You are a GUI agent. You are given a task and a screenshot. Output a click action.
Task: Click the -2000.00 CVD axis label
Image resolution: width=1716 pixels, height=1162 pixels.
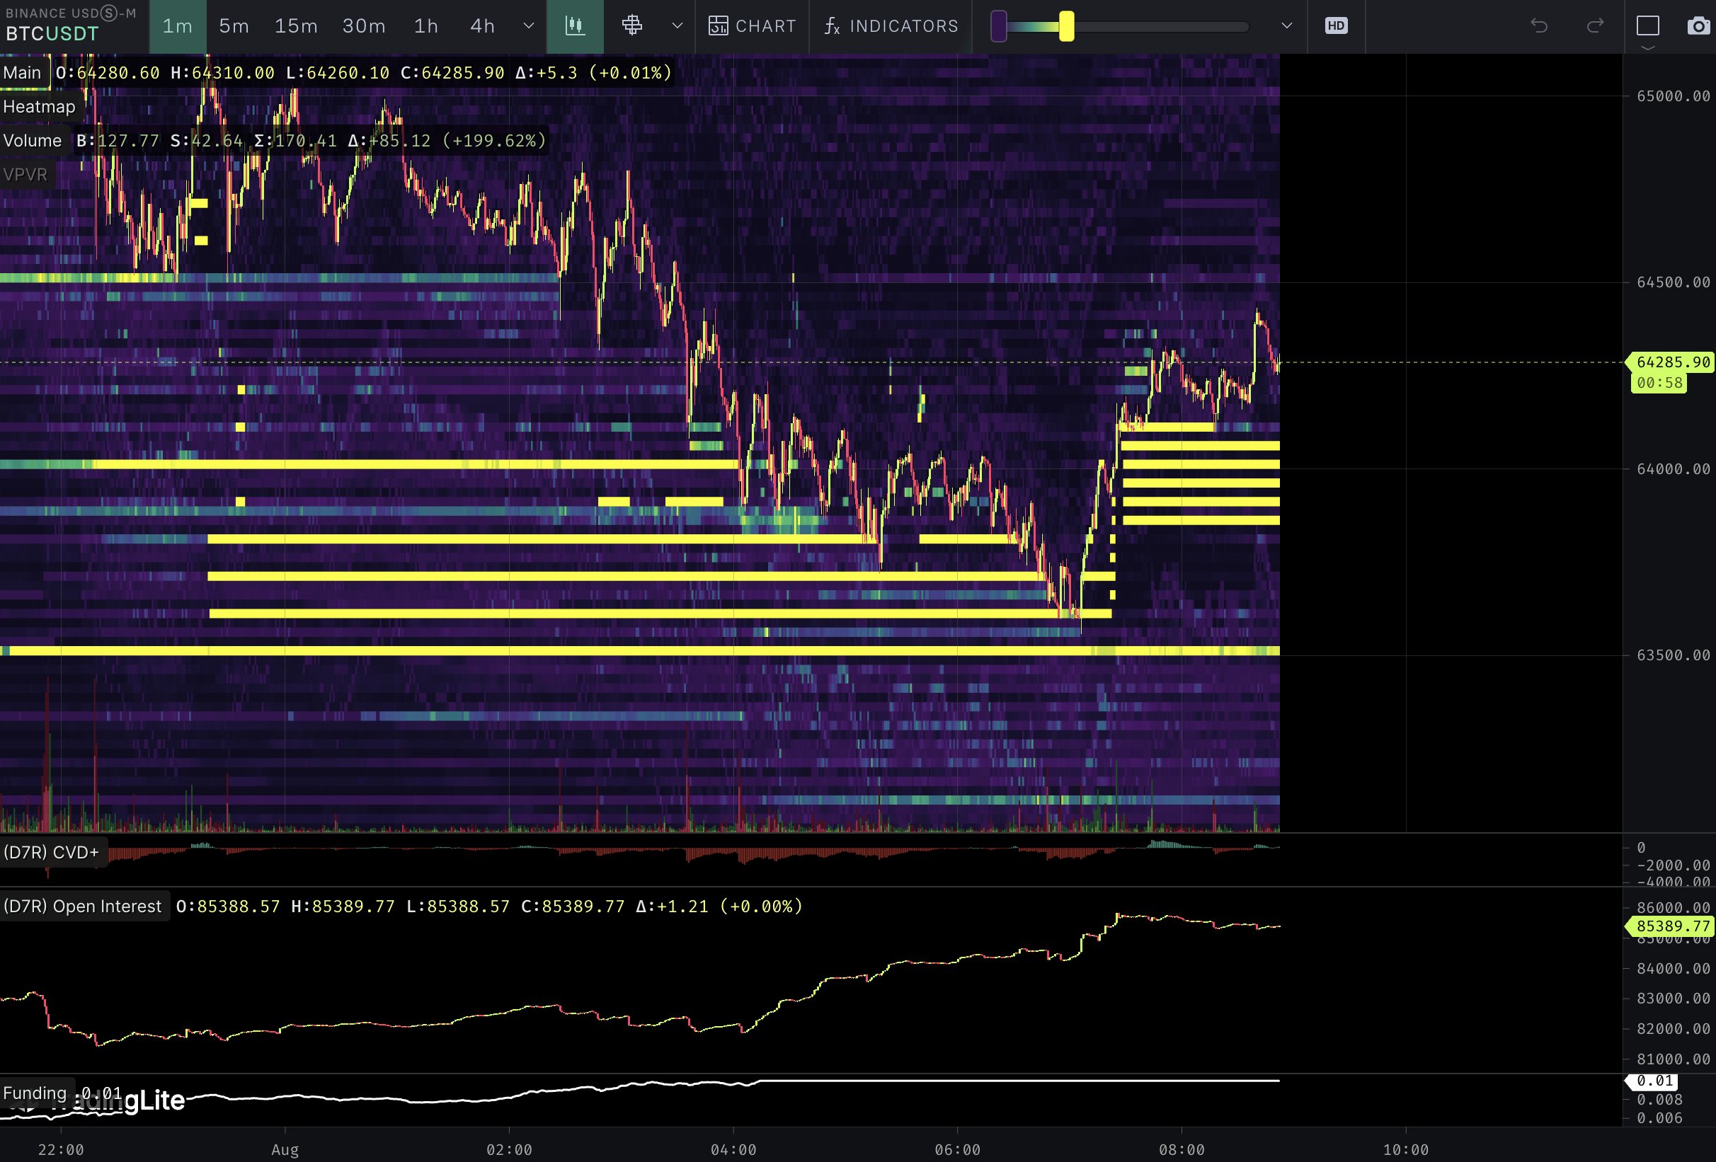point(1674,865)
